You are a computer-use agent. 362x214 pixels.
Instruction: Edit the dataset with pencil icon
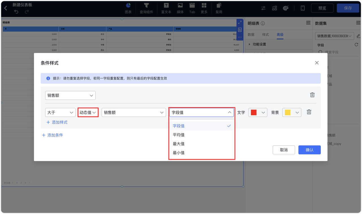[x=358, y=36]
